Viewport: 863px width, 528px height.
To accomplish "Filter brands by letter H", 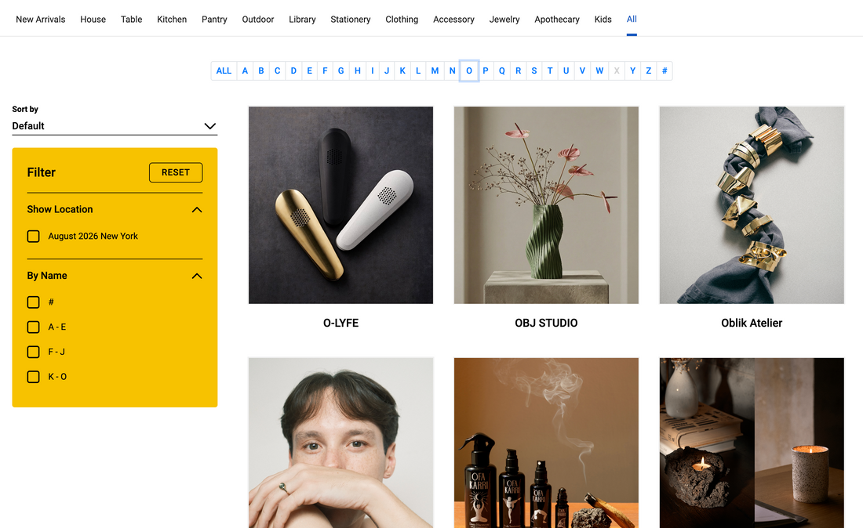I will (358, 71).
